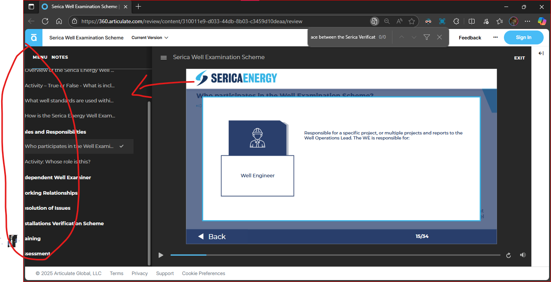
Task: Open the Support footer link
Action: (x=165, y=273)
